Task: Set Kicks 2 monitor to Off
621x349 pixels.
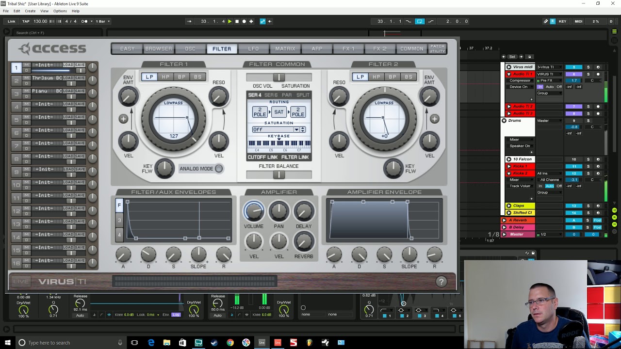Action: point(559,186)
